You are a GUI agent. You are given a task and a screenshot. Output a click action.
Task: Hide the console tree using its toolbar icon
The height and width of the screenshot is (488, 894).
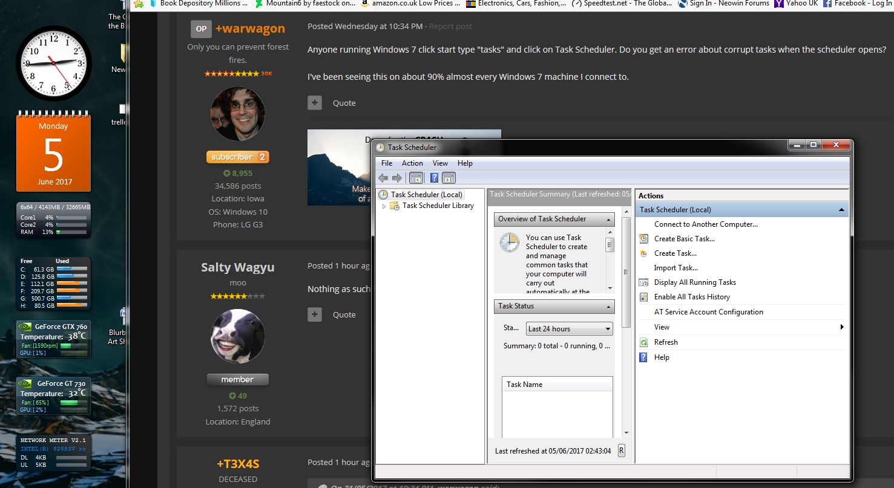pyautogui.click(x=416, y=177)
